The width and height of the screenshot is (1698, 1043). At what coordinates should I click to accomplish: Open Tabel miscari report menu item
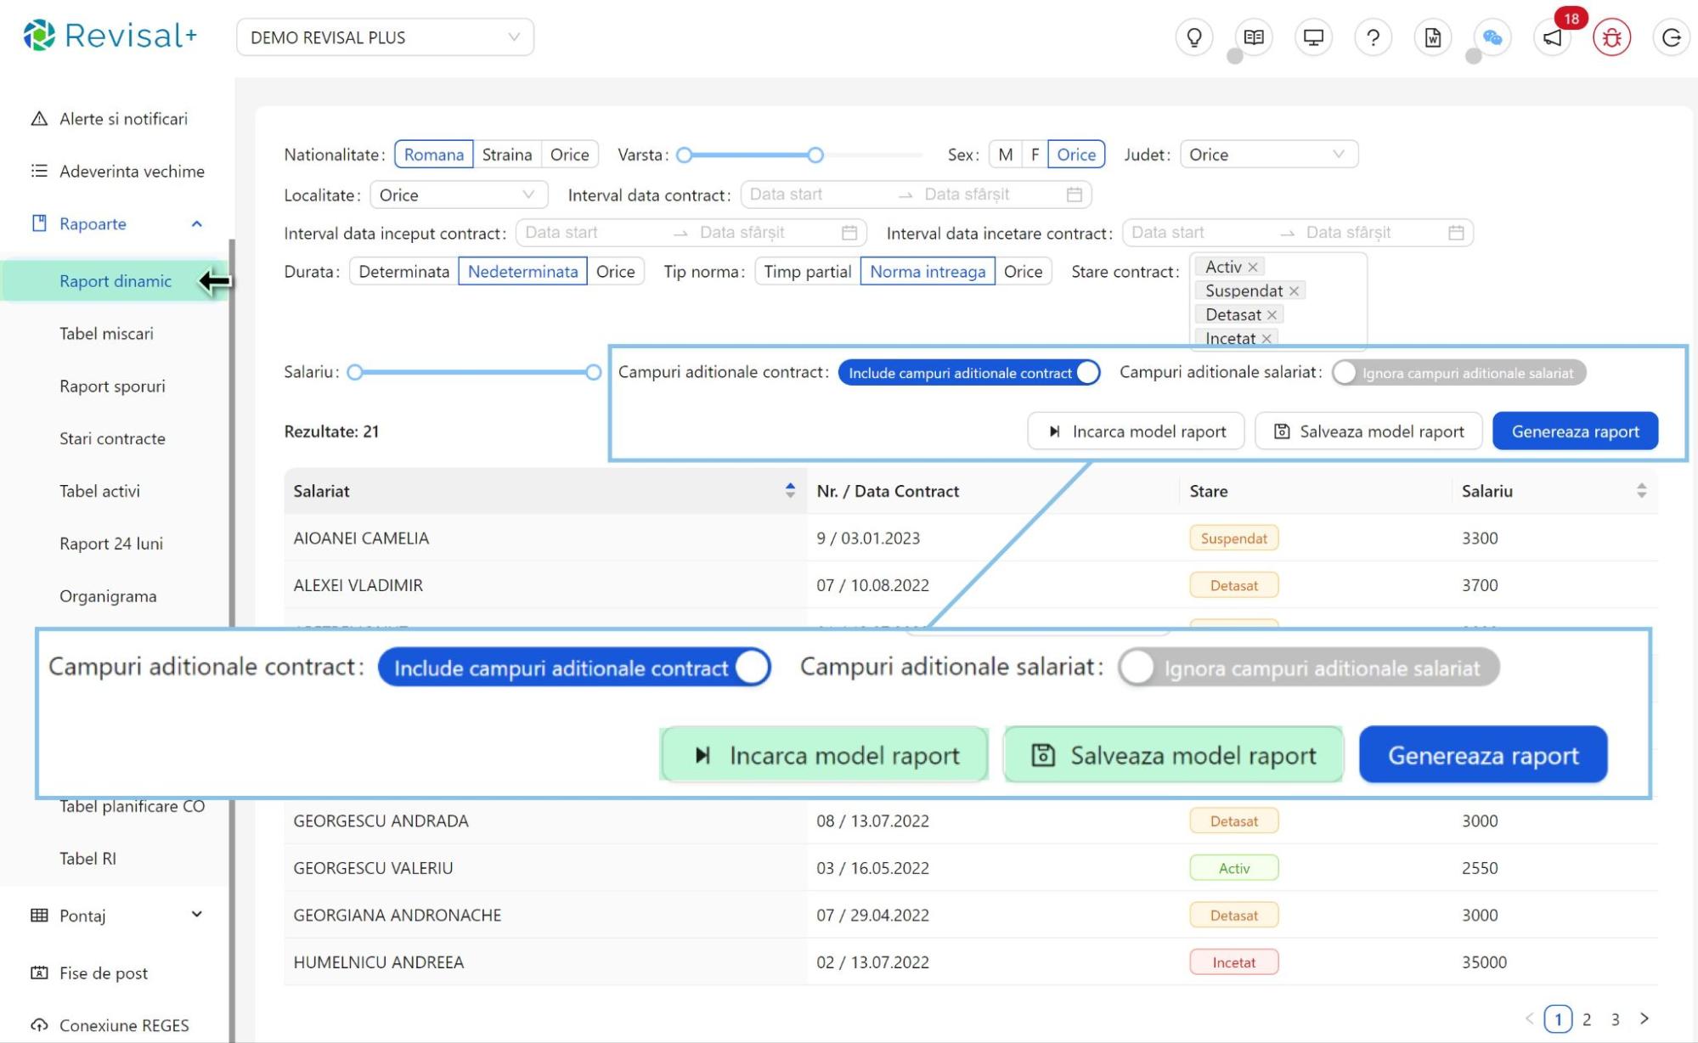point(106,334)
